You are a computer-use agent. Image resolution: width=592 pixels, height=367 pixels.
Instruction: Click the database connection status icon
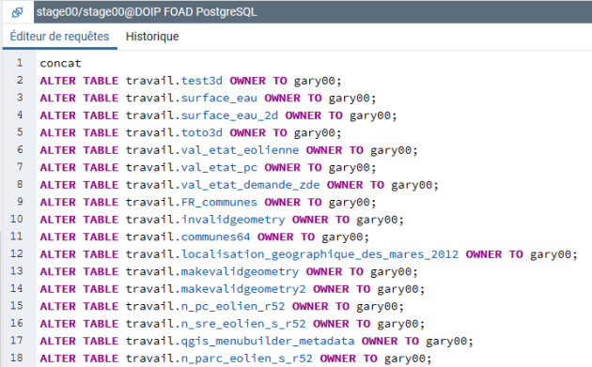coord(17,12)
